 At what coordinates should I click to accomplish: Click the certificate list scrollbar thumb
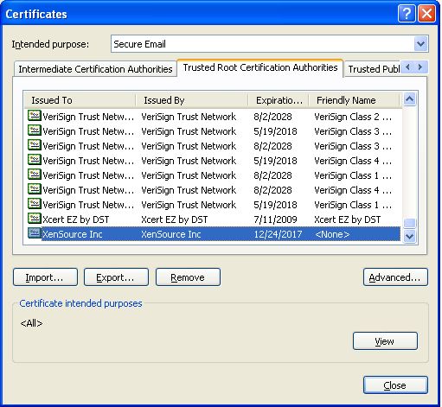[x=410, y=223]
